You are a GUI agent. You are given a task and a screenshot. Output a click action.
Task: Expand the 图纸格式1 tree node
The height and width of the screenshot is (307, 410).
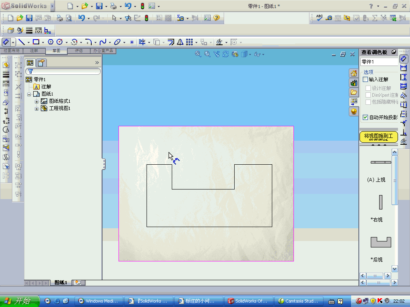(x=36, y=102)
